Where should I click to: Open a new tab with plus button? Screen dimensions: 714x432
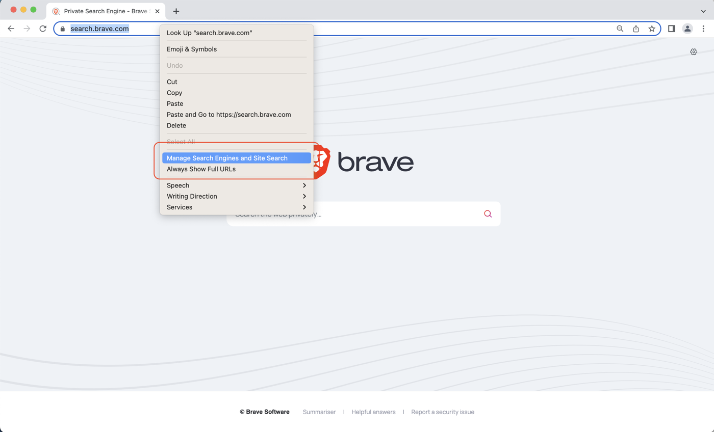pyautogui.click(x=176, y=11)
